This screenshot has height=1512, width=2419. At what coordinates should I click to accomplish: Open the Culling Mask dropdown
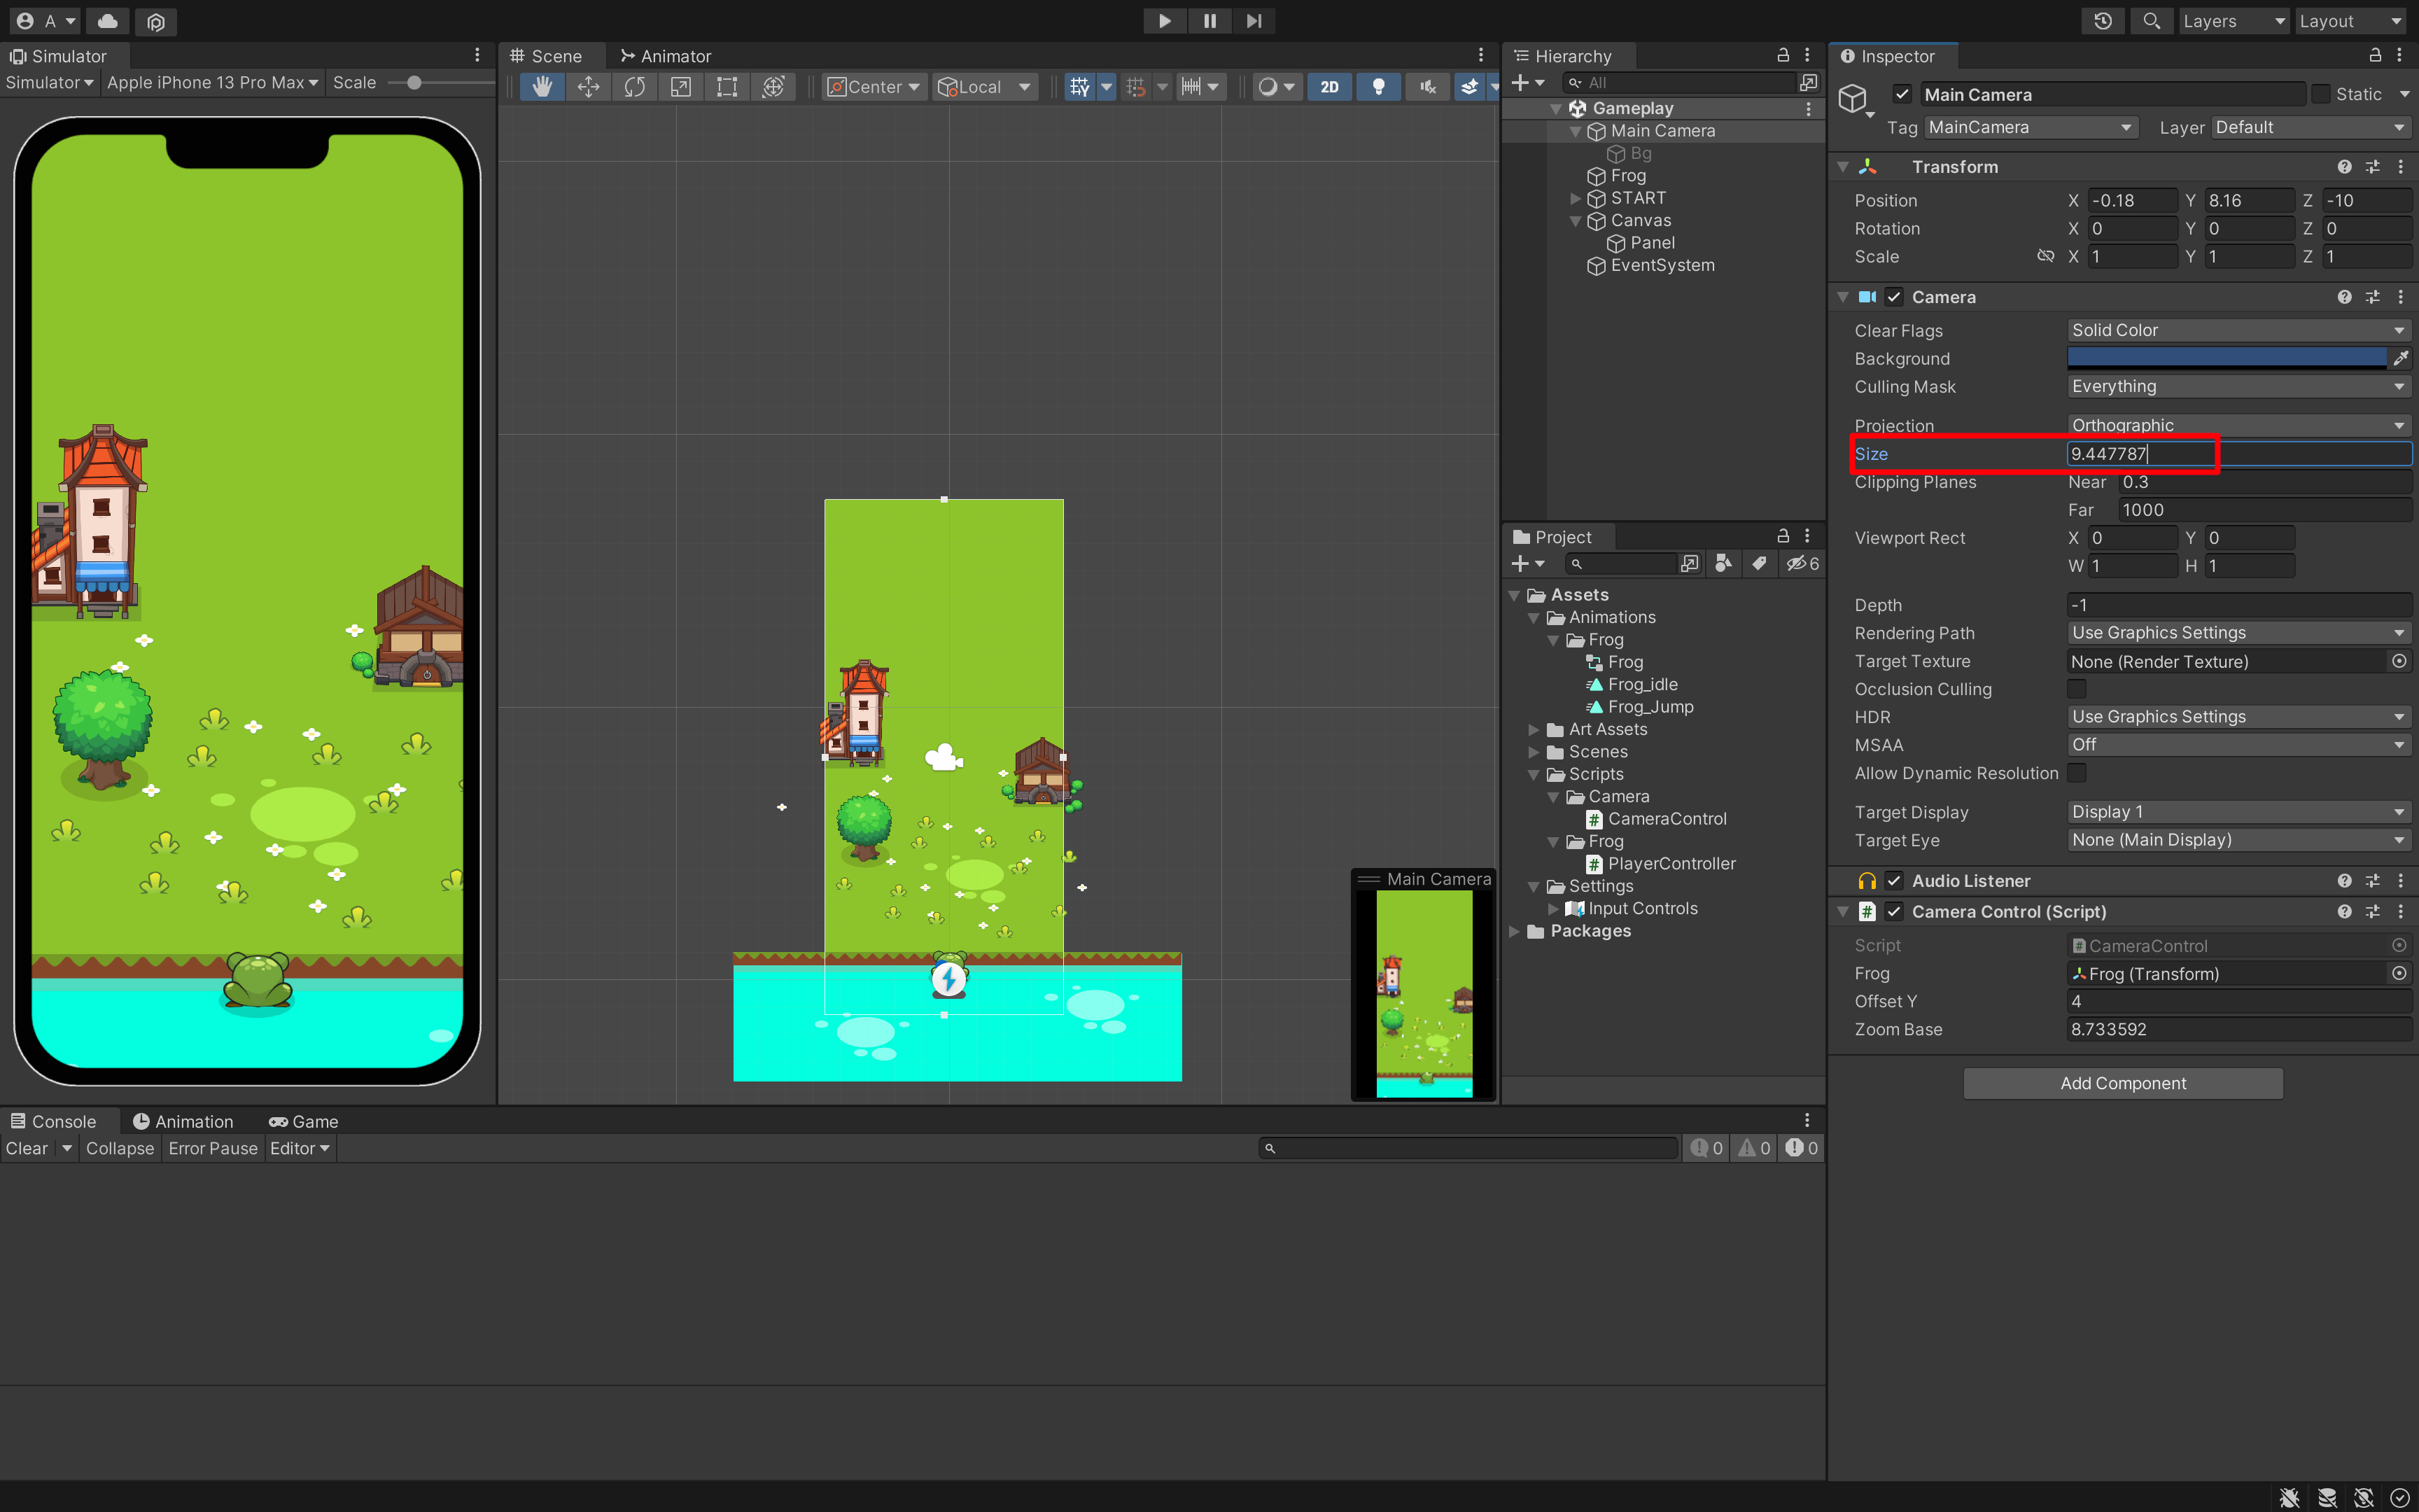[2239, 386]
